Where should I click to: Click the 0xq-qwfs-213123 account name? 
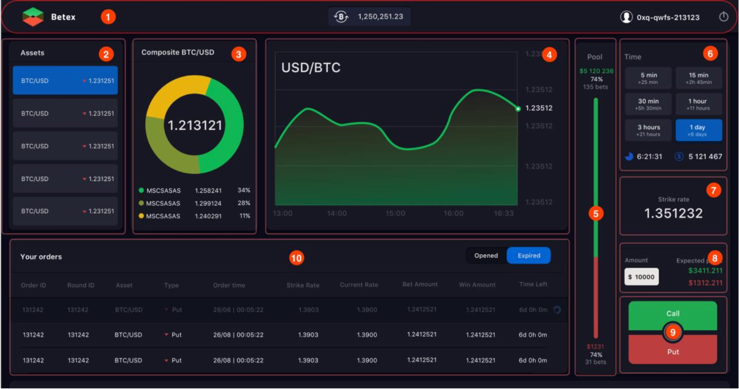(x=668, y=17)
